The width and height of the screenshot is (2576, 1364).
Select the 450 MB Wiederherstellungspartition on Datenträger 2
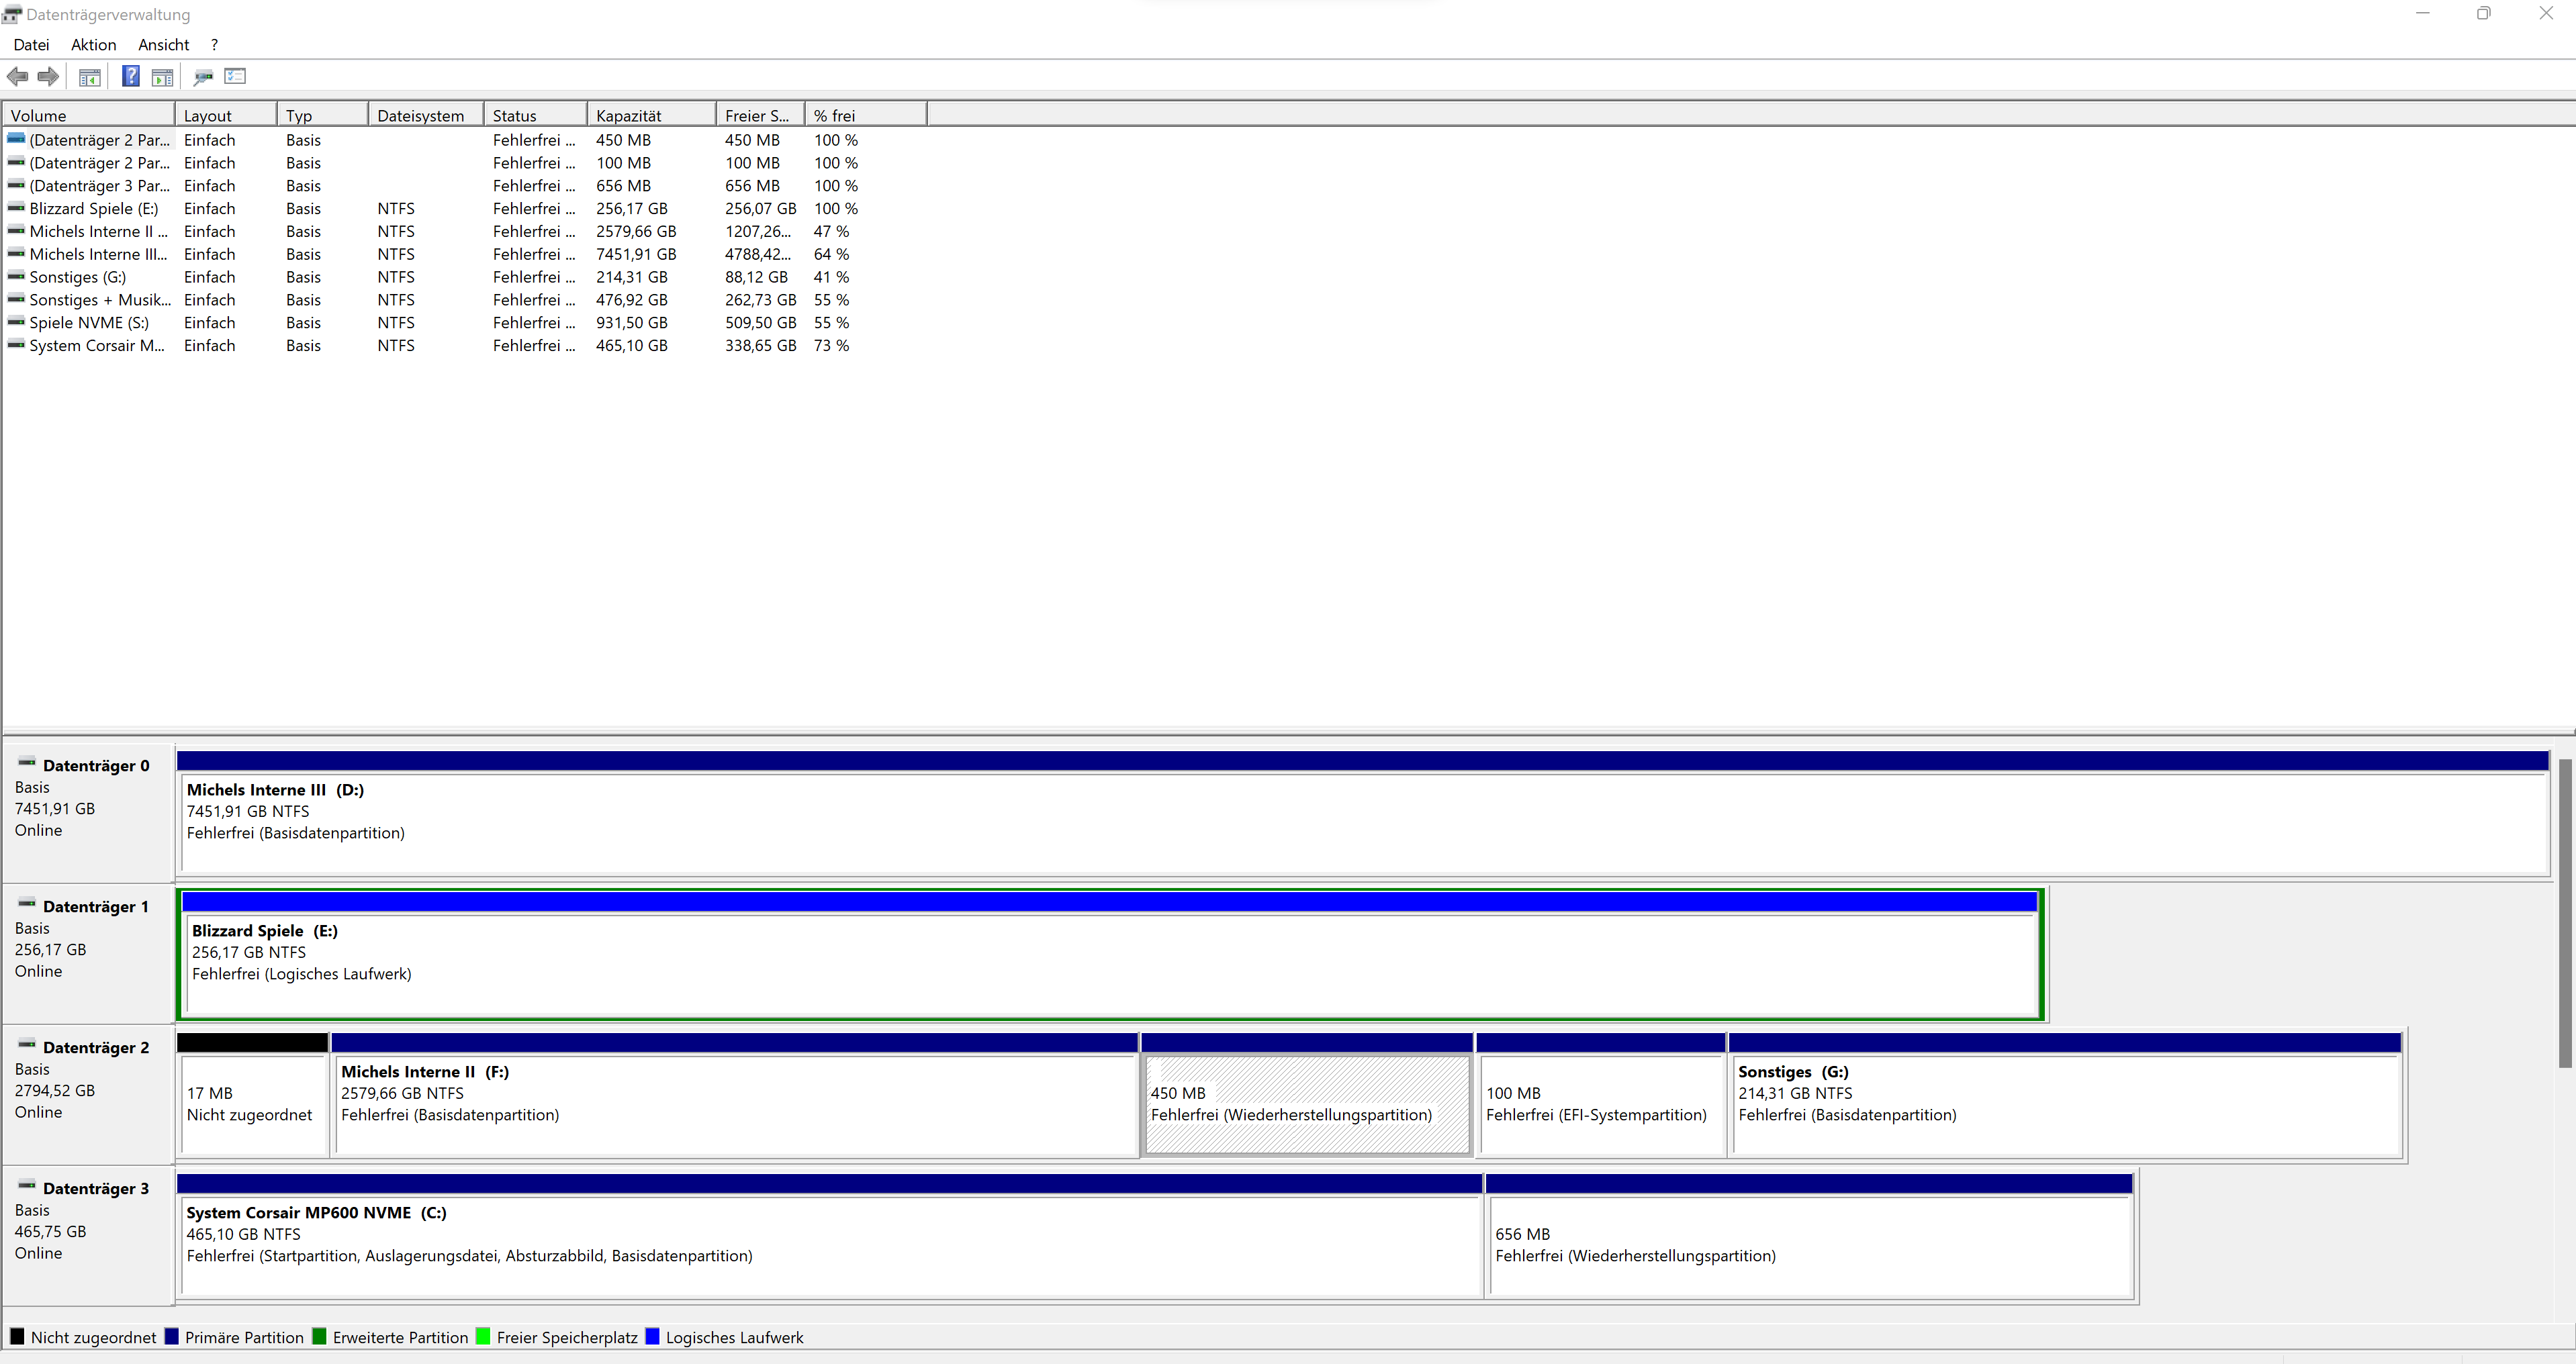[x=1305, y=1103]
